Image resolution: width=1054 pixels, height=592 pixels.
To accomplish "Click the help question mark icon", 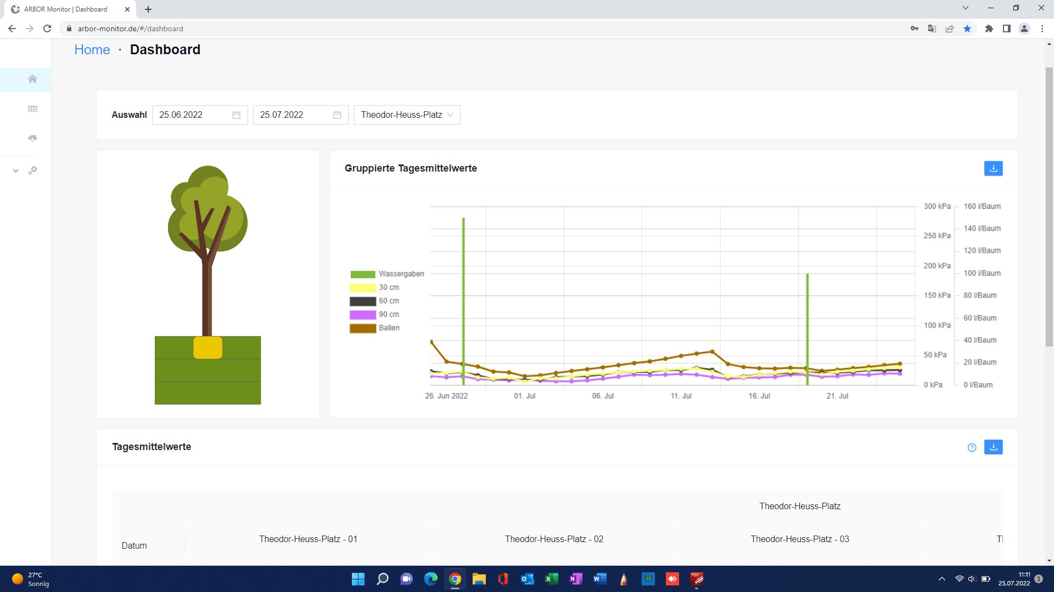I will [972, 448].
